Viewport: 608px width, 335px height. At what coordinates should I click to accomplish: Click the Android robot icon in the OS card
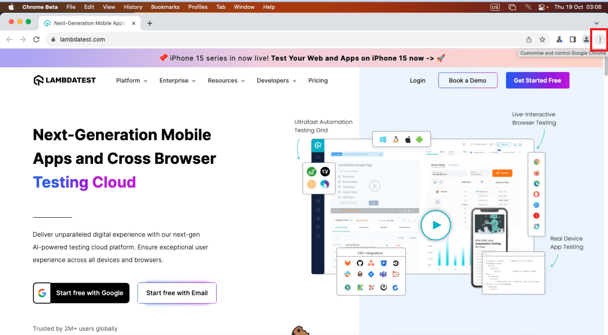pyautogui.click(x=419, y=139)
